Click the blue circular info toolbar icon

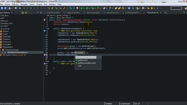[x=129, y=8]
